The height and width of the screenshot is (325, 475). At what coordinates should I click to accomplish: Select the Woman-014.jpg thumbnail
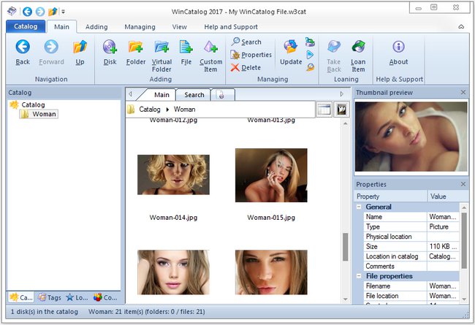[x=173, y=174]
